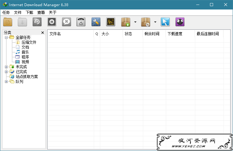Click the delete task speech-bubble icon
The width and height of the screenshot is (233, 151).
(x=67, y=22)
